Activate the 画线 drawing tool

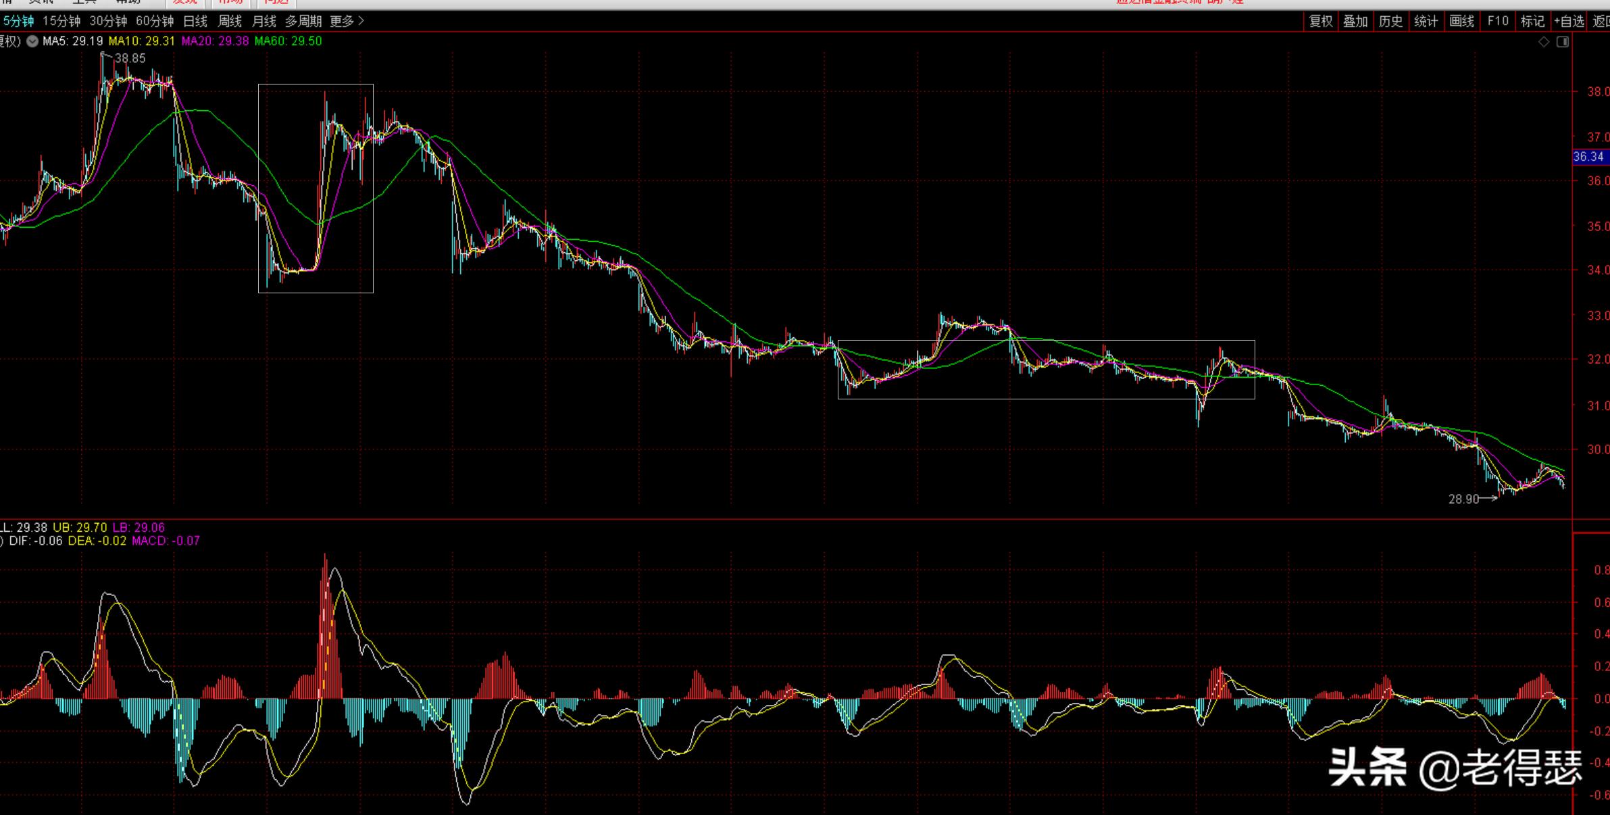(1461, 22)
